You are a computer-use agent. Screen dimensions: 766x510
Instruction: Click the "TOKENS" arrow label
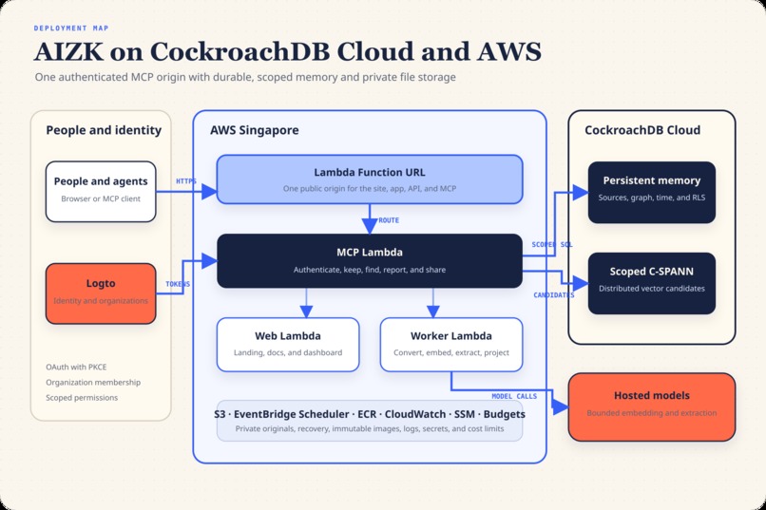(x=178, y=284)
